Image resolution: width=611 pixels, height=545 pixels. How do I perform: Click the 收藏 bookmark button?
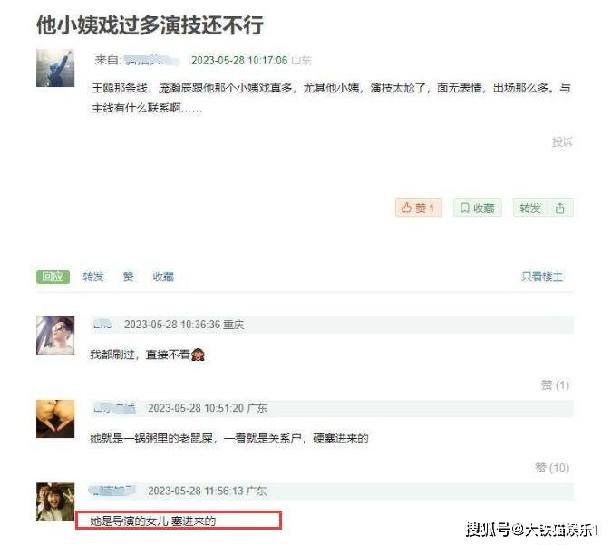click(x=478, y=208)
